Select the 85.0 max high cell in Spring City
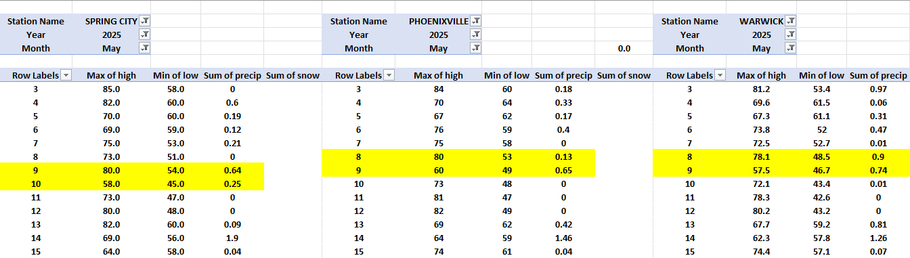 (112, 89)
